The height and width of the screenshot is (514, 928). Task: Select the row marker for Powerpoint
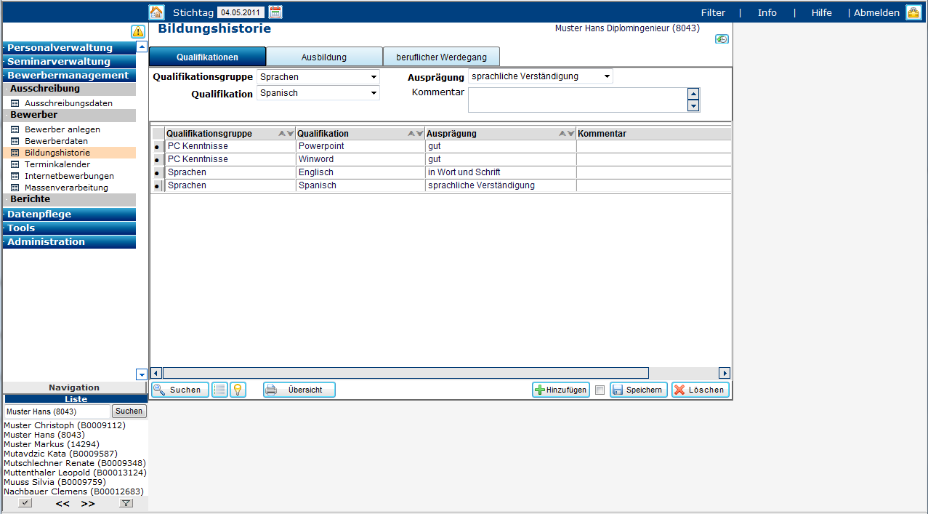coord(158,147)
